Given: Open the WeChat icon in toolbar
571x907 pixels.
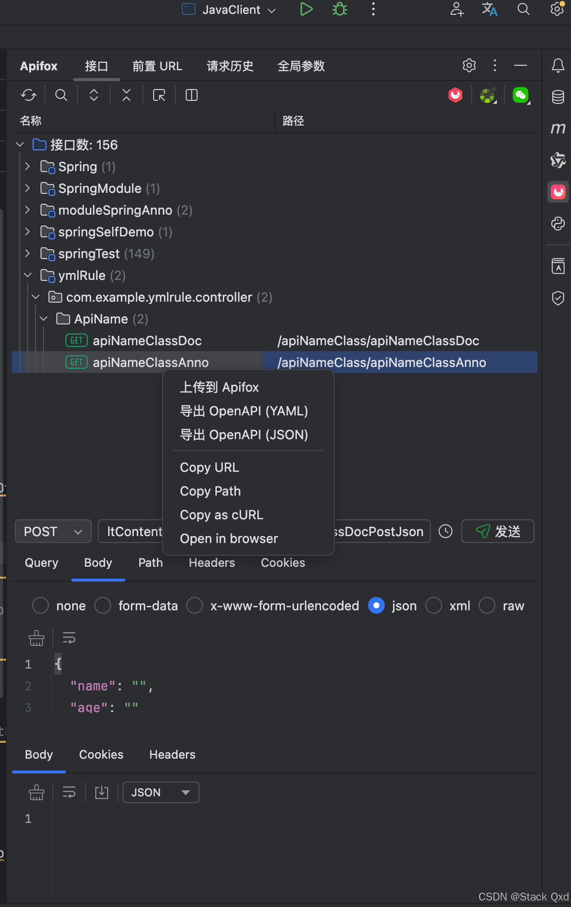Looking at the screenshot, I should click(521, 95).
